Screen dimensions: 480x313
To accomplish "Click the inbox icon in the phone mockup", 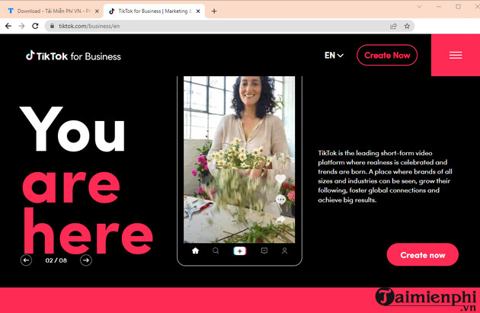I will [x=264, y=251].
